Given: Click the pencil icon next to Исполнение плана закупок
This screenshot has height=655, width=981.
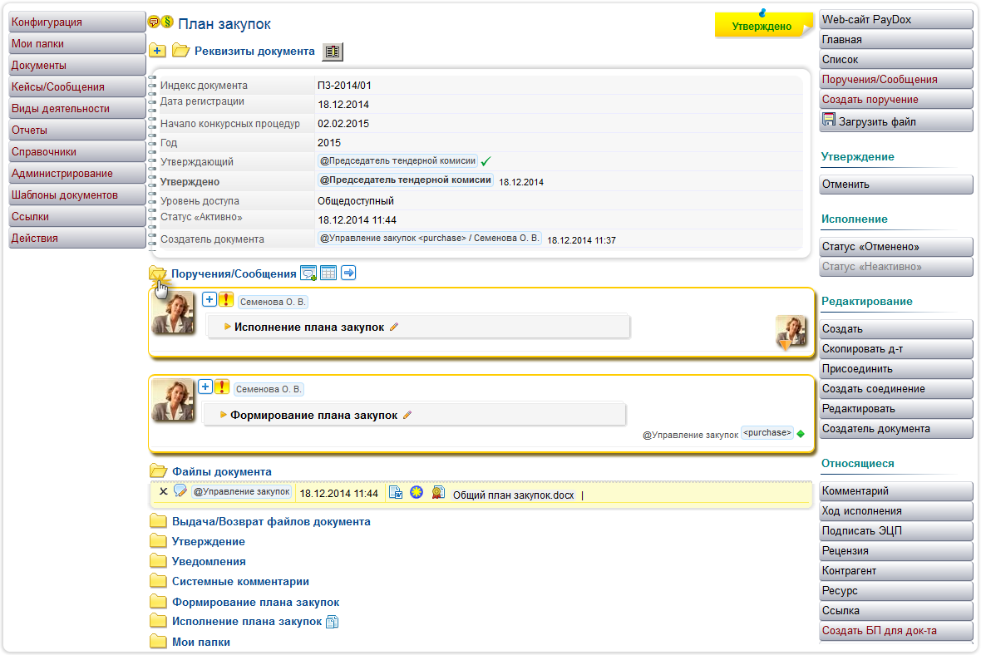Looking at the screenshot, I should pyautogui.click(x=394, y=327).
